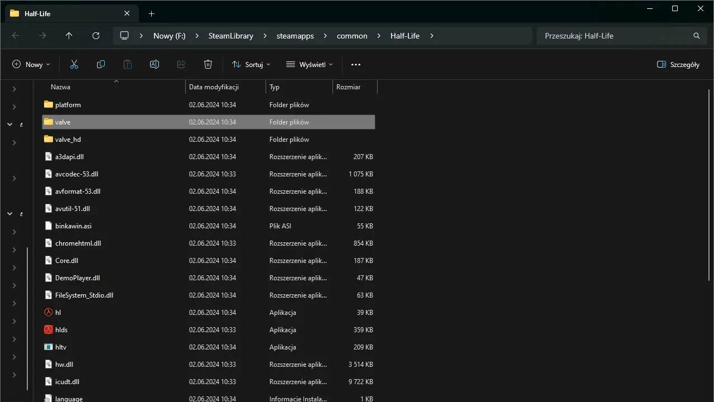
Task: Click Plik ASI type cell
Action: [281, 226]
